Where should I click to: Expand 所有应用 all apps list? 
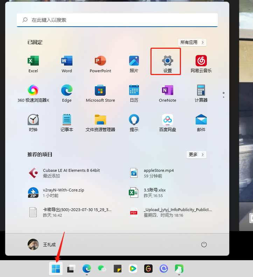point(192,42)
